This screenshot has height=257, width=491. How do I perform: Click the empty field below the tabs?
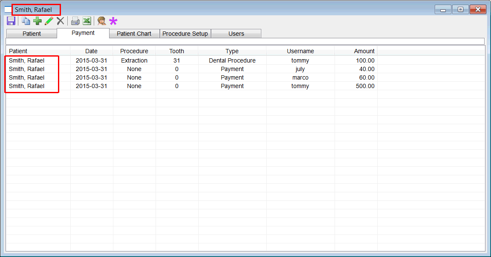[245, 42]
